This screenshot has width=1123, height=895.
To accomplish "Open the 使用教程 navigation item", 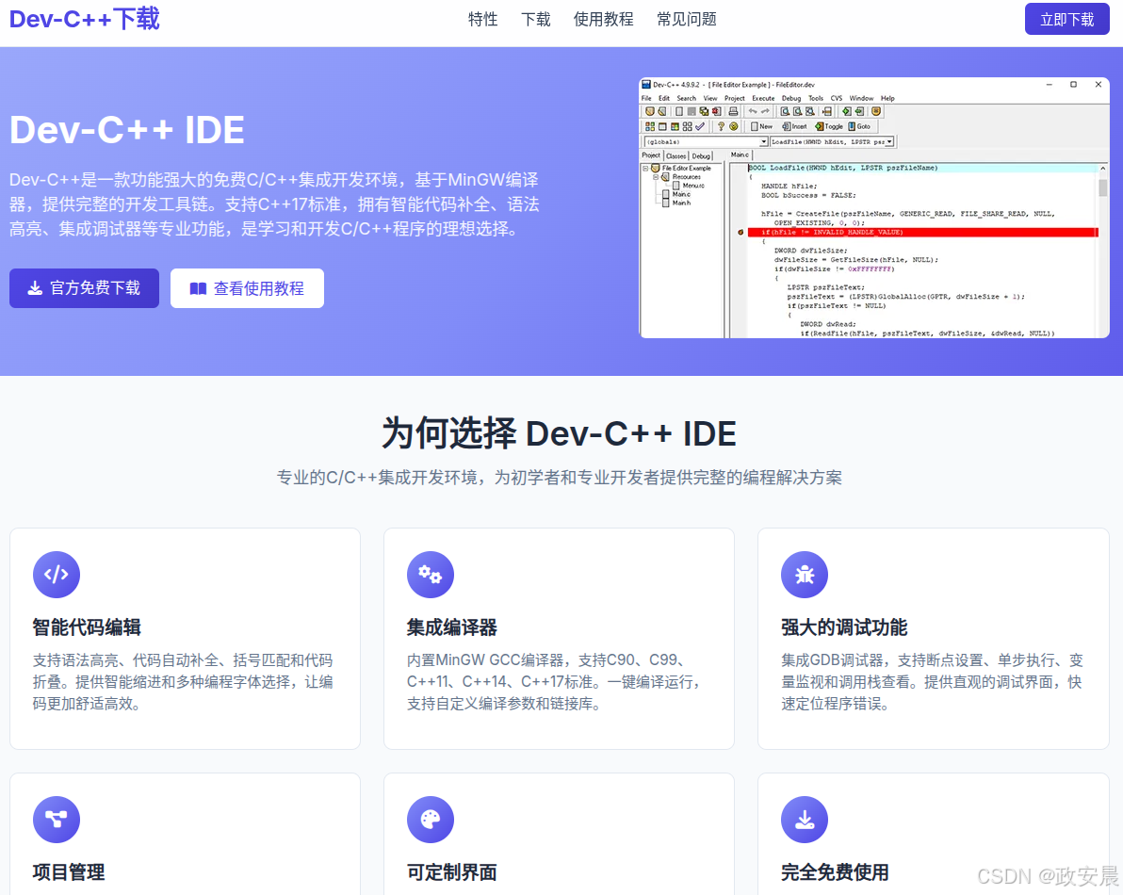I will click(604, 20).
